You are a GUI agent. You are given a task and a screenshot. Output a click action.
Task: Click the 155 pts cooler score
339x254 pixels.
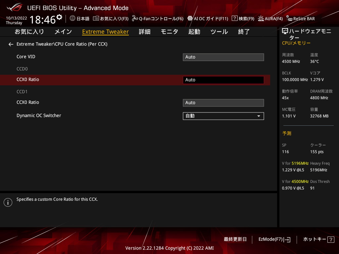(x=317, y=152)
